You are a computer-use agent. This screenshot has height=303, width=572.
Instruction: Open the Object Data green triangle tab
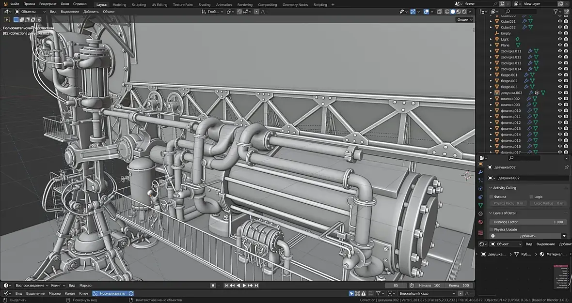coord(480,205)
